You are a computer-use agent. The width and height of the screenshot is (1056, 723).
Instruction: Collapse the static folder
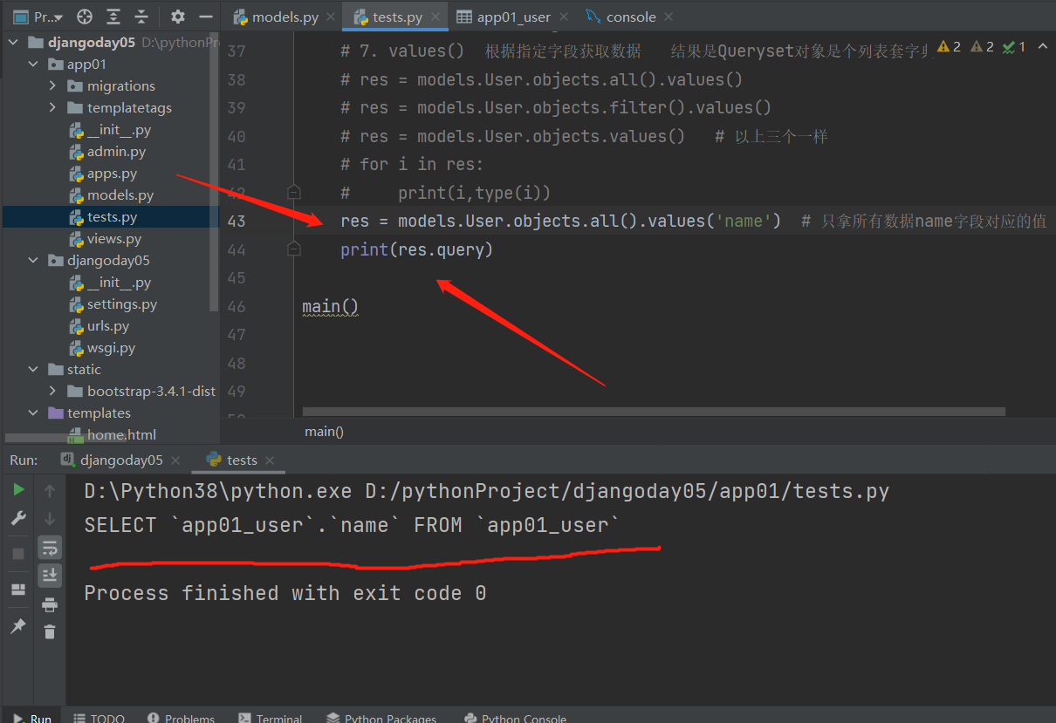click(33, 369)
